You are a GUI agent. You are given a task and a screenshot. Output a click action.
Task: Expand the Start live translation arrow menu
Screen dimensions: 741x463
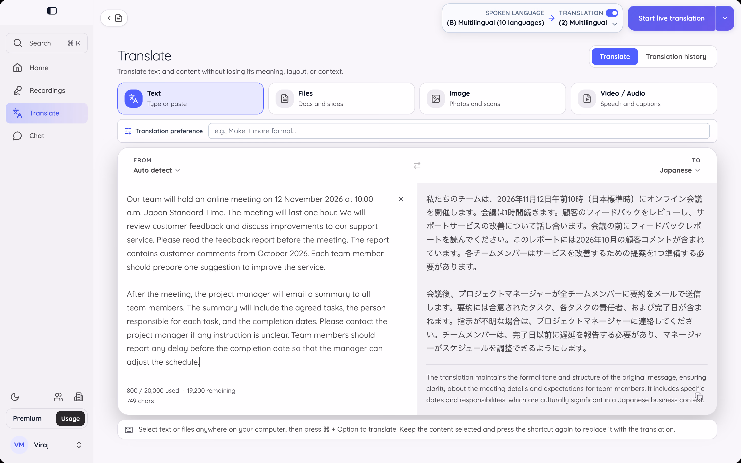tap(725, 18)
